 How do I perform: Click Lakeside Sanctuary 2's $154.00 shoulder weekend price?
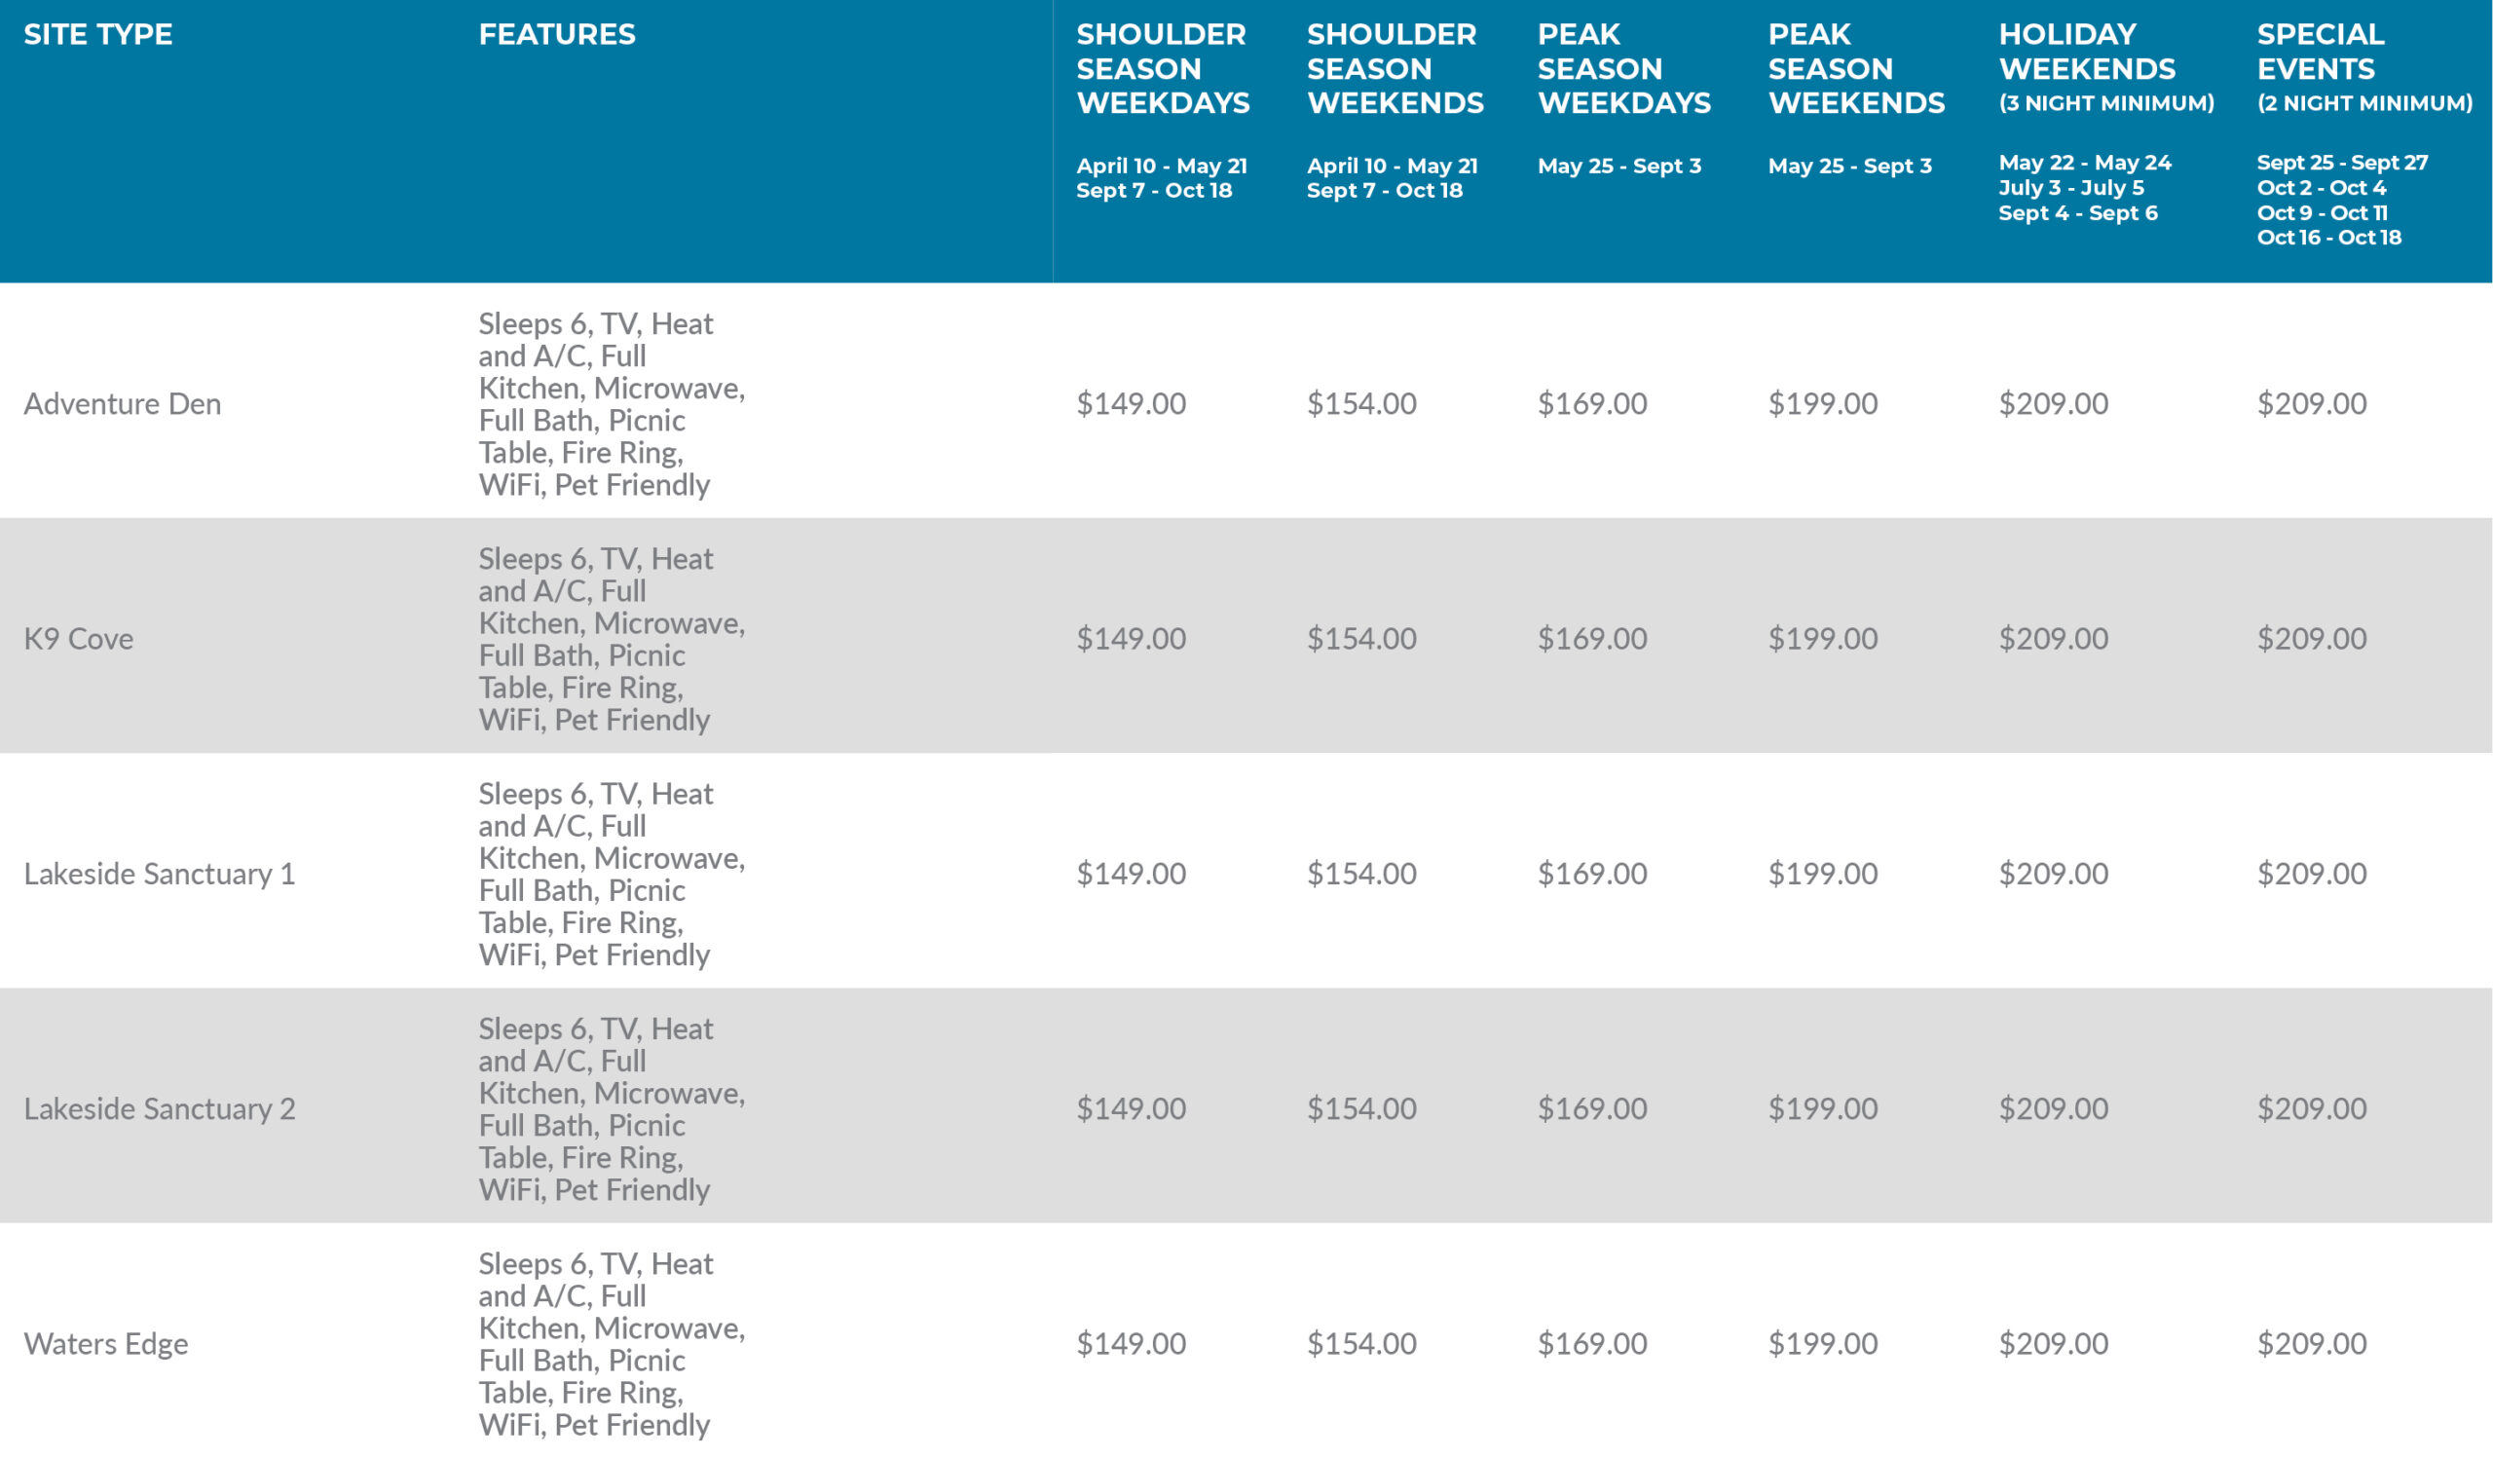(x=1361, y=1108)
